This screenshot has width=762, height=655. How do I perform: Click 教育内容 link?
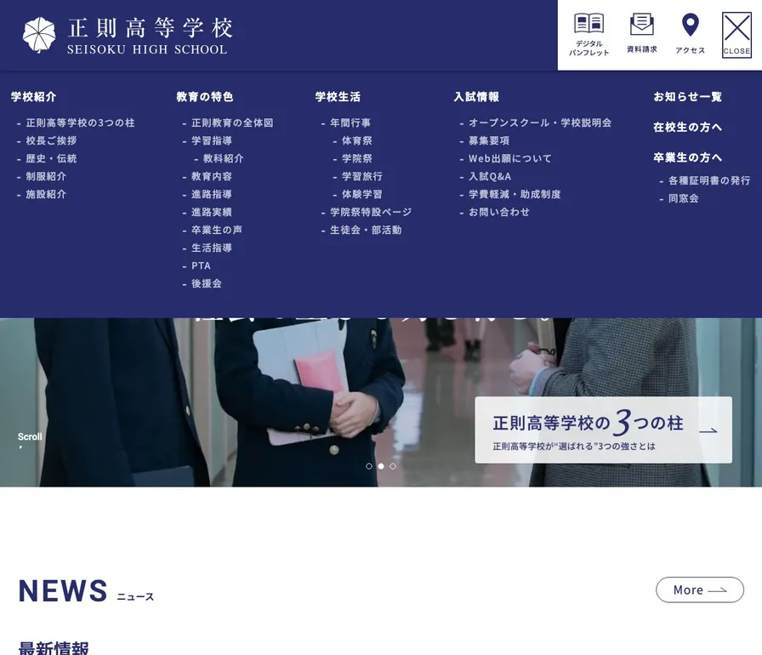pyautogui.click(x=212, y=176)
